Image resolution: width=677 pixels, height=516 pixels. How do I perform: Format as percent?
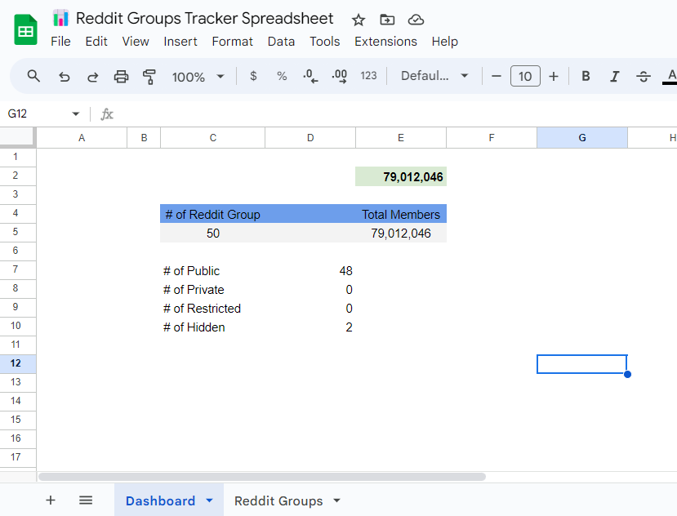[x=282, y=77]
